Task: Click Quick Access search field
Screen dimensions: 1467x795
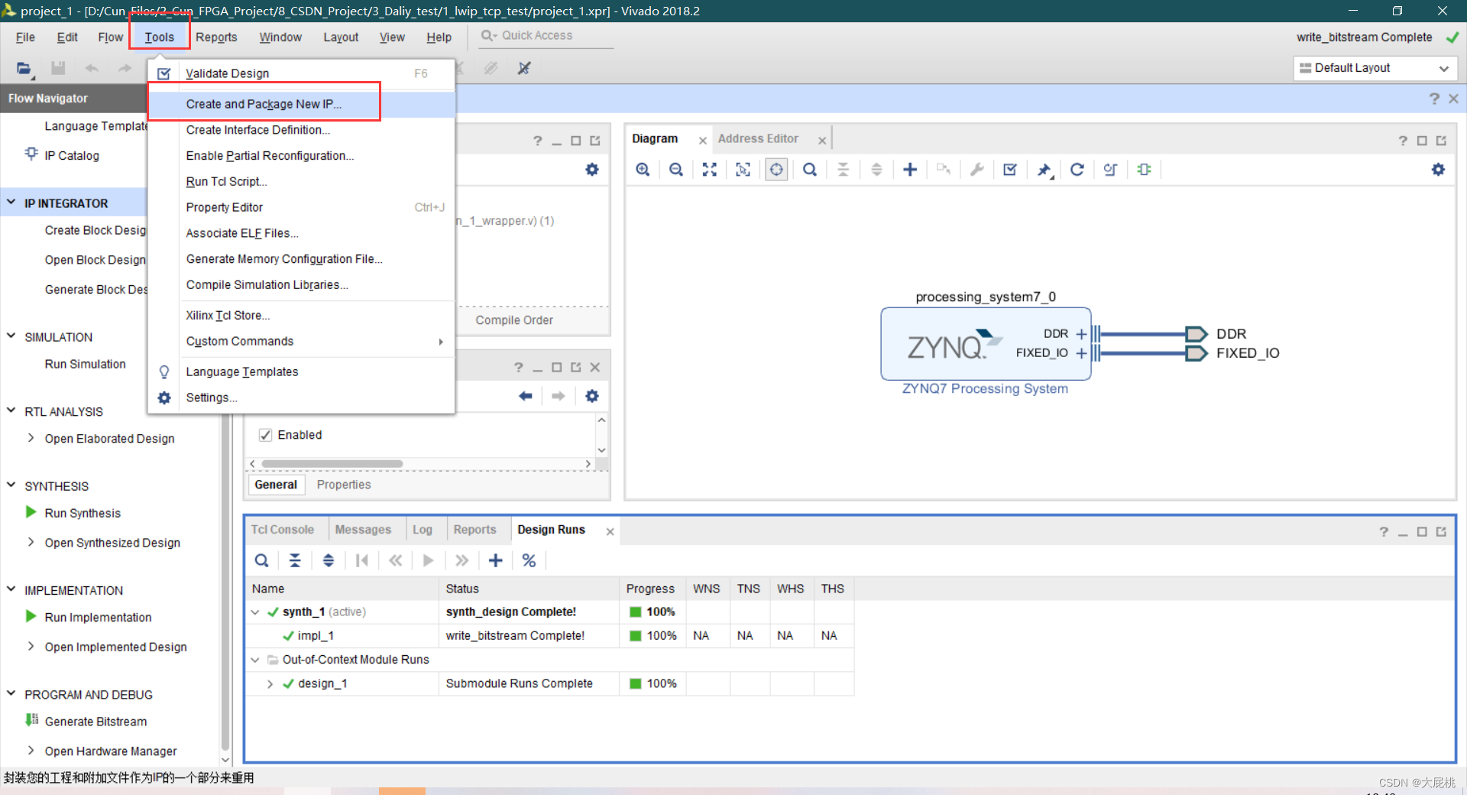Action: 546,36
